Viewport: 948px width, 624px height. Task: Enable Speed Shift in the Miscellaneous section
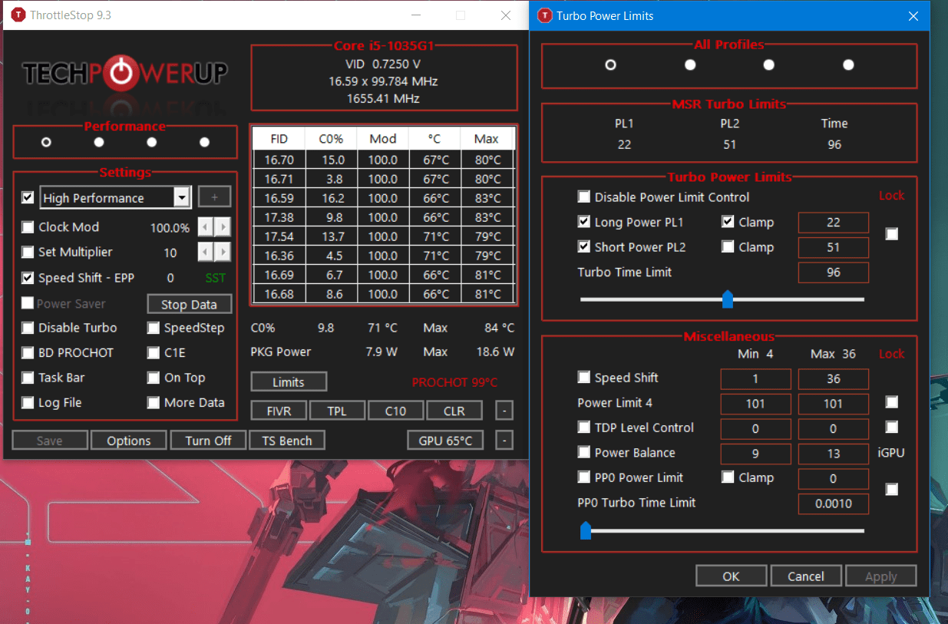(x=584, y=378)
